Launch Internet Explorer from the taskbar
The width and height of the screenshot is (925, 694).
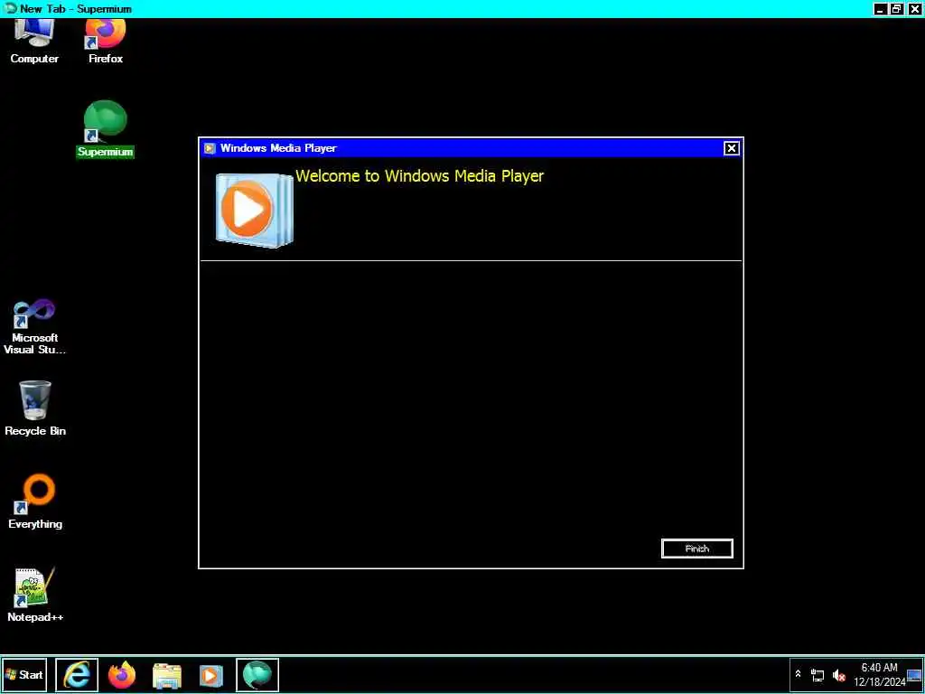[x=77, y=674]
